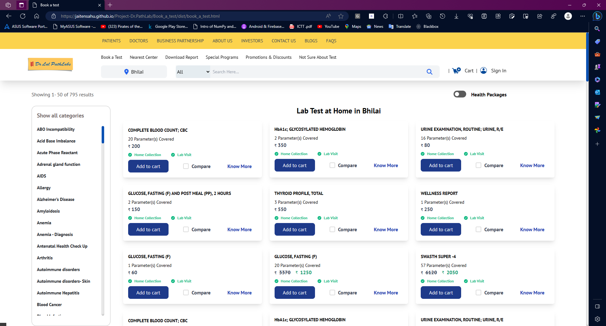Open the Downloads icon in the browser toolbar

[456, 16]
